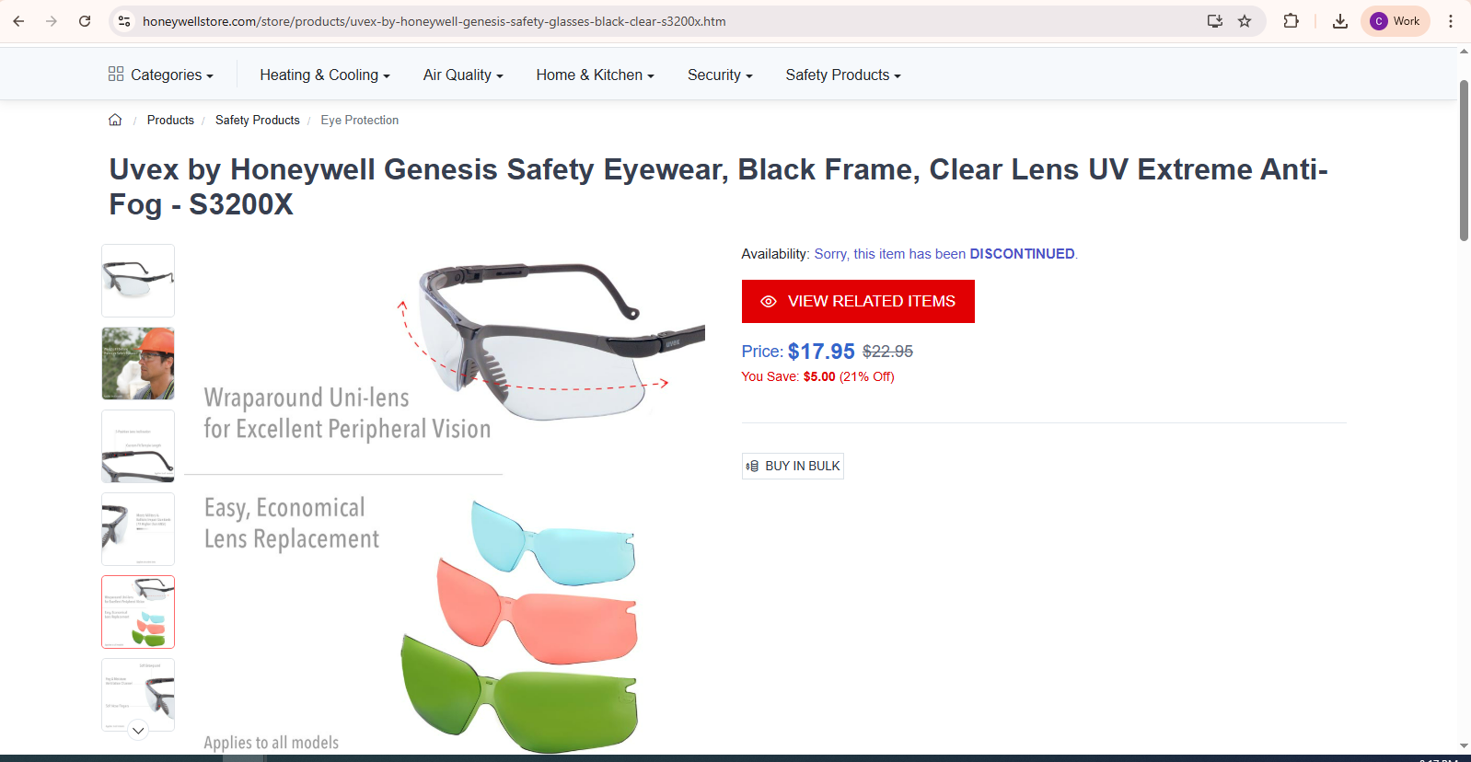Click the Work profile avatar in Chrome
Screen dimensions: 1471x762
[1394, 20]
